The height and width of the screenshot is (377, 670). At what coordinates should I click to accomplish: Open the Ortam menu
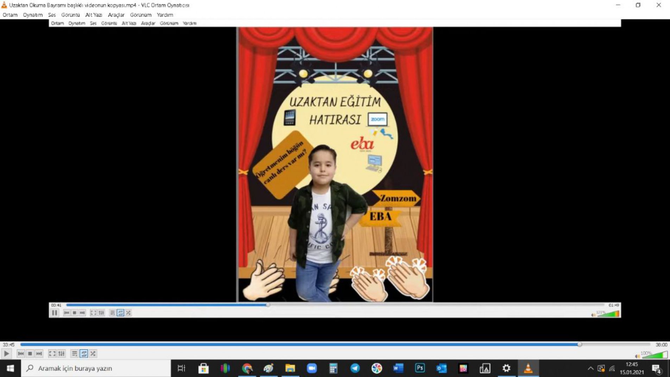tap(10, 15)
